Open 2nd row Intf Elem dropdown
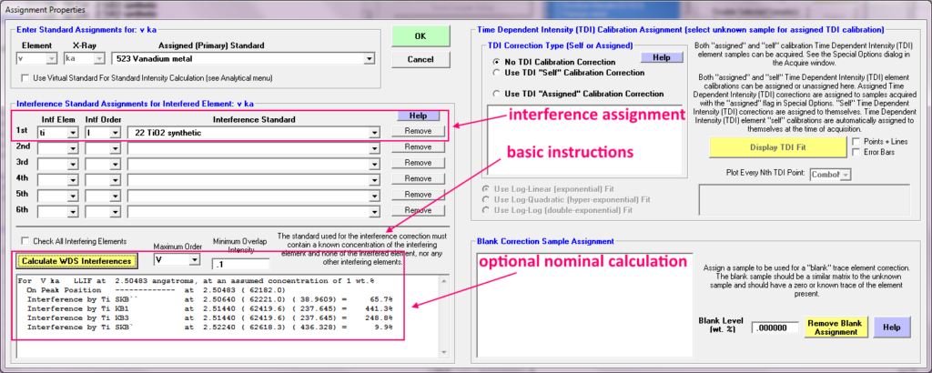932x373 pixels. (x=73, y=148)
